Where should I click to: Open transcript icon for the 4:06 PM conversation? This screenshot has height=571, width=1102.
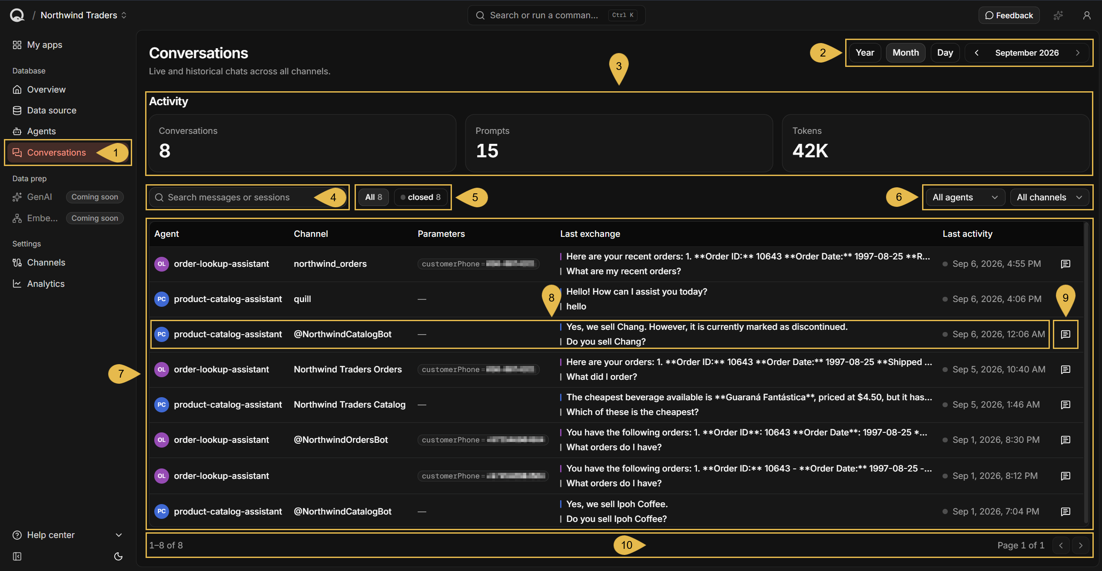click(x=1065, y=299)
